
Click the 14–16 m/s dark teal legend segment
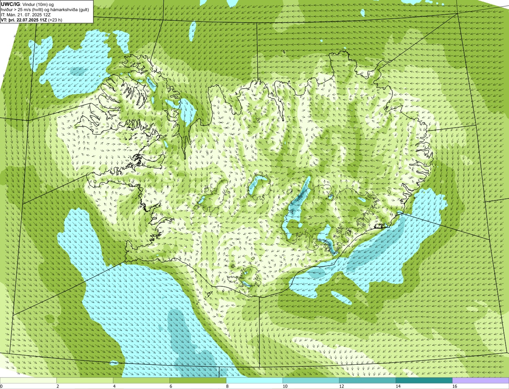[x=424, y=381]
